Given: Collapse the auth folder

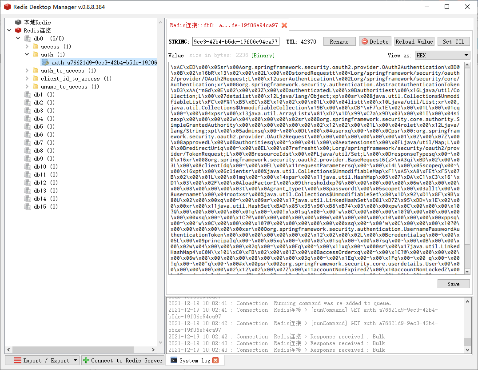Looking at the screenshot, I should (27, 54).
